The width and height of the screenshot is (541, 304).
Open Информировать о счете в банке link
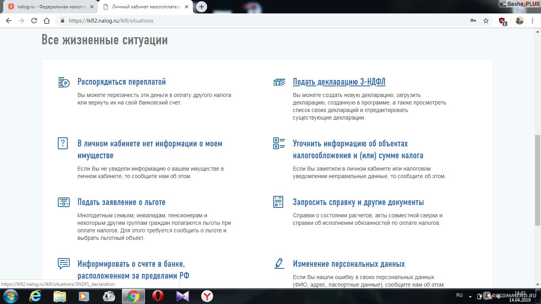133,270
